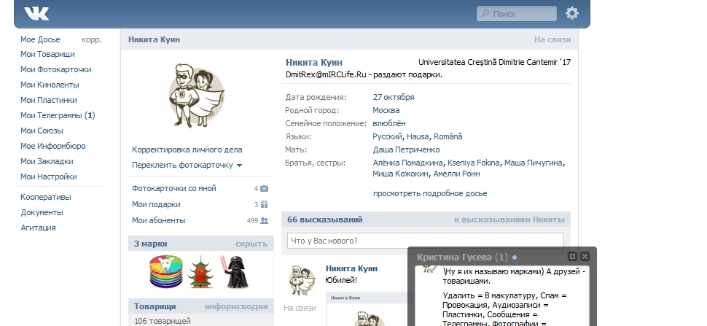707x326 pixels.
Task: Click language link Română
Action: coord(448,136)
